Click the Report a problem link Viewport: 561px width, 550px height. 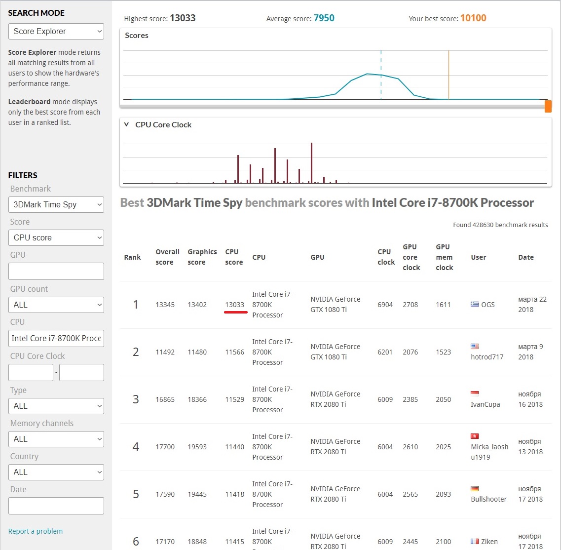[x=36, y=531]
